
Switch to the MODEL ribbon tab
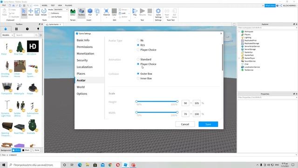[x=45, y=5]
